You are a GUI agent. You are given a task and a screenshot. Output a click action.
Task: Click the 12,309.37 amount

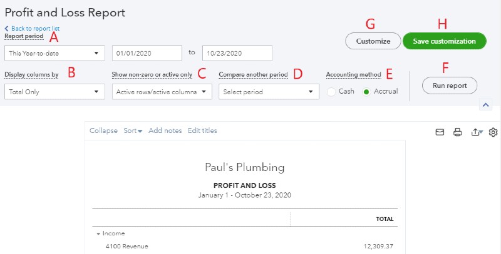pyautogui.click(x=378, y=247)
